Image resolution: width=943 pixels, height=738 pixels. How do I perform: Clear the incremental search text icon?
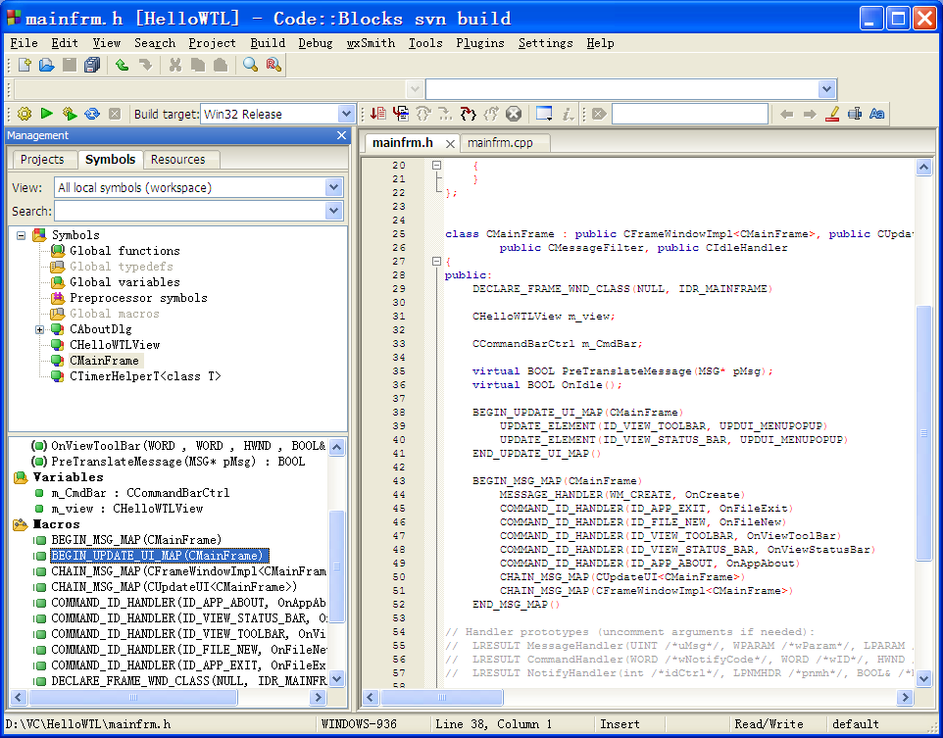tap(599, 114)
